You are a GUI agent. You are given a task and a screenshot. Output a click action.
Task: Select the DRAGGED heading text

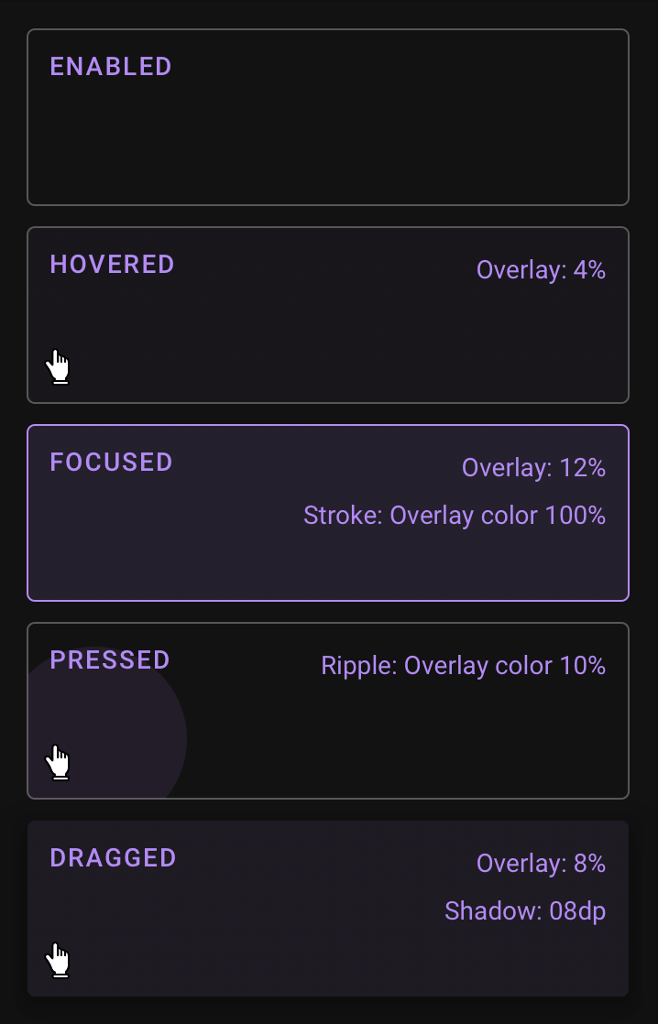(x=113, y=858)
